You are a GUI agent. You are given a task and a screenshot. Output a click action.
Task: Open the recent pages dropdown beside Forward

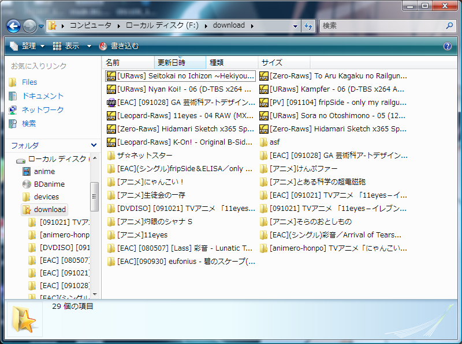41,27
